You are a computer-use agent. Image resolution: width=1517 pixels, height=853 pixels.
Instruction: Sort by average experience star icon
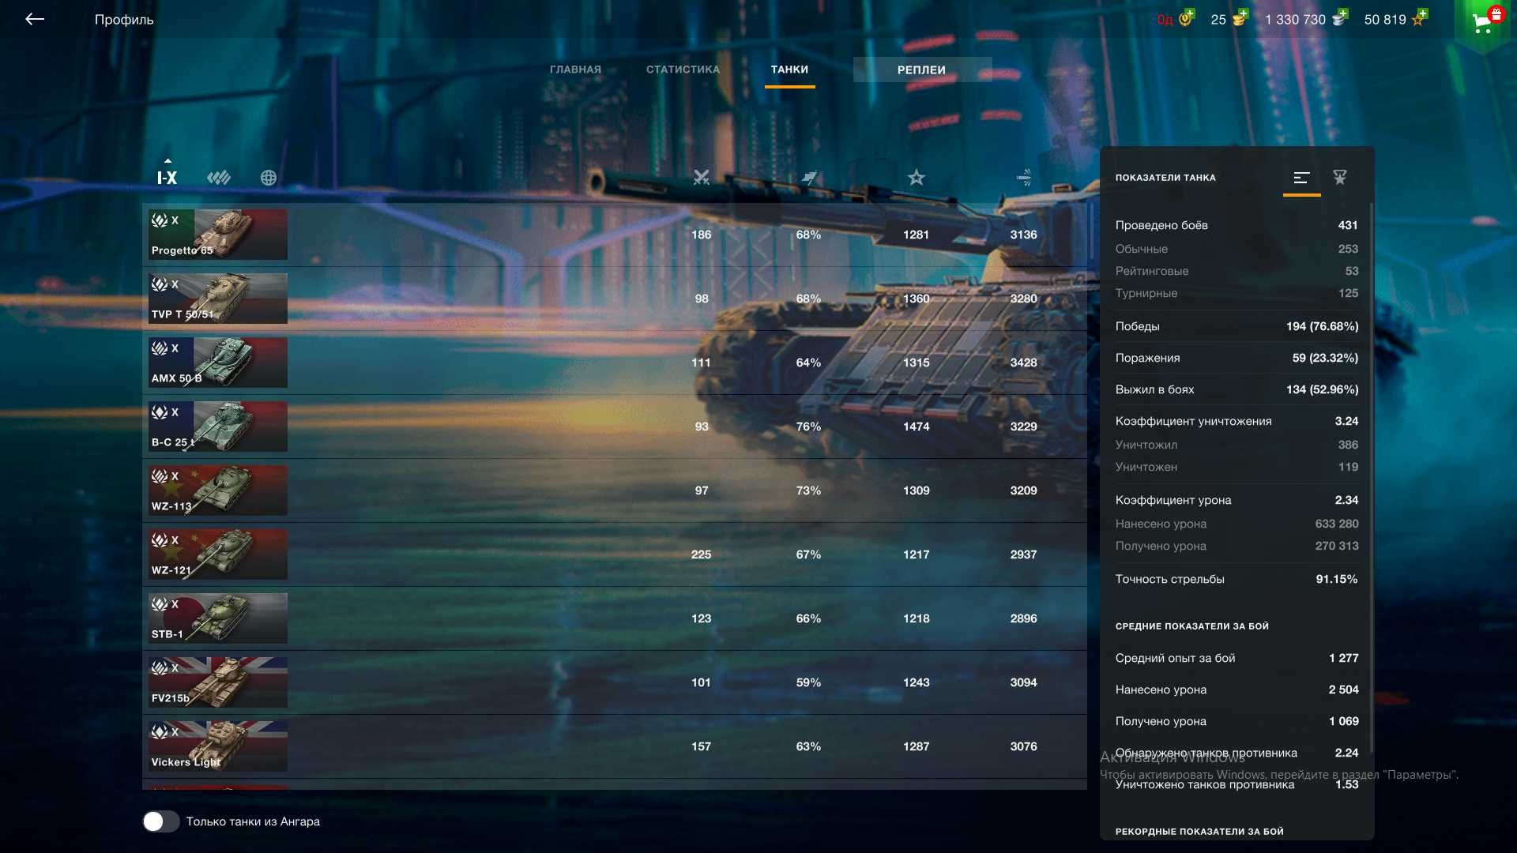point(916,177)
